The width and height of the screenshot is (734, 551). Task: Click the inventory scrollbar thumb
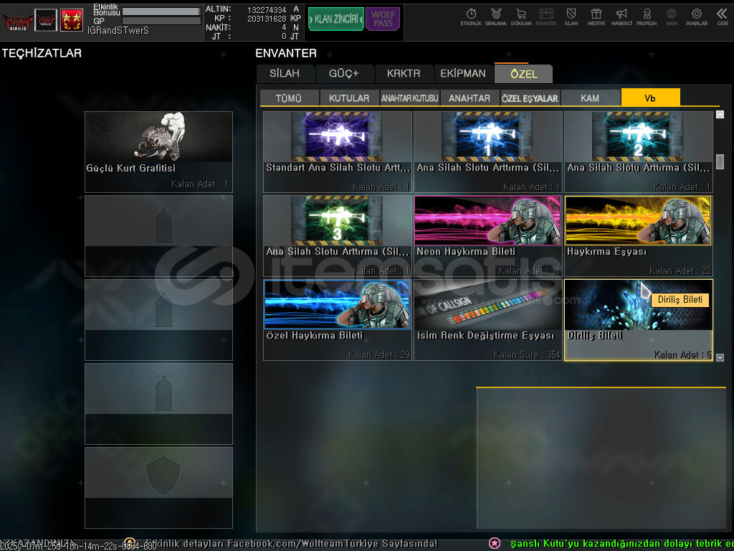[x=720, y=161]
